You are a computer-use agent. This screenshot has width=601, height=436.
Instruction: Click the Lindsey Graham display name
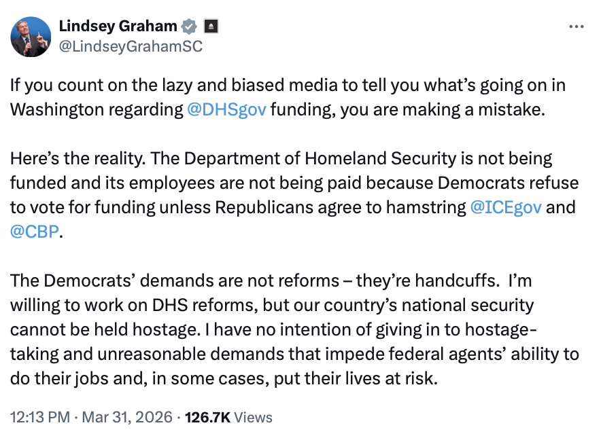(118, 26)
